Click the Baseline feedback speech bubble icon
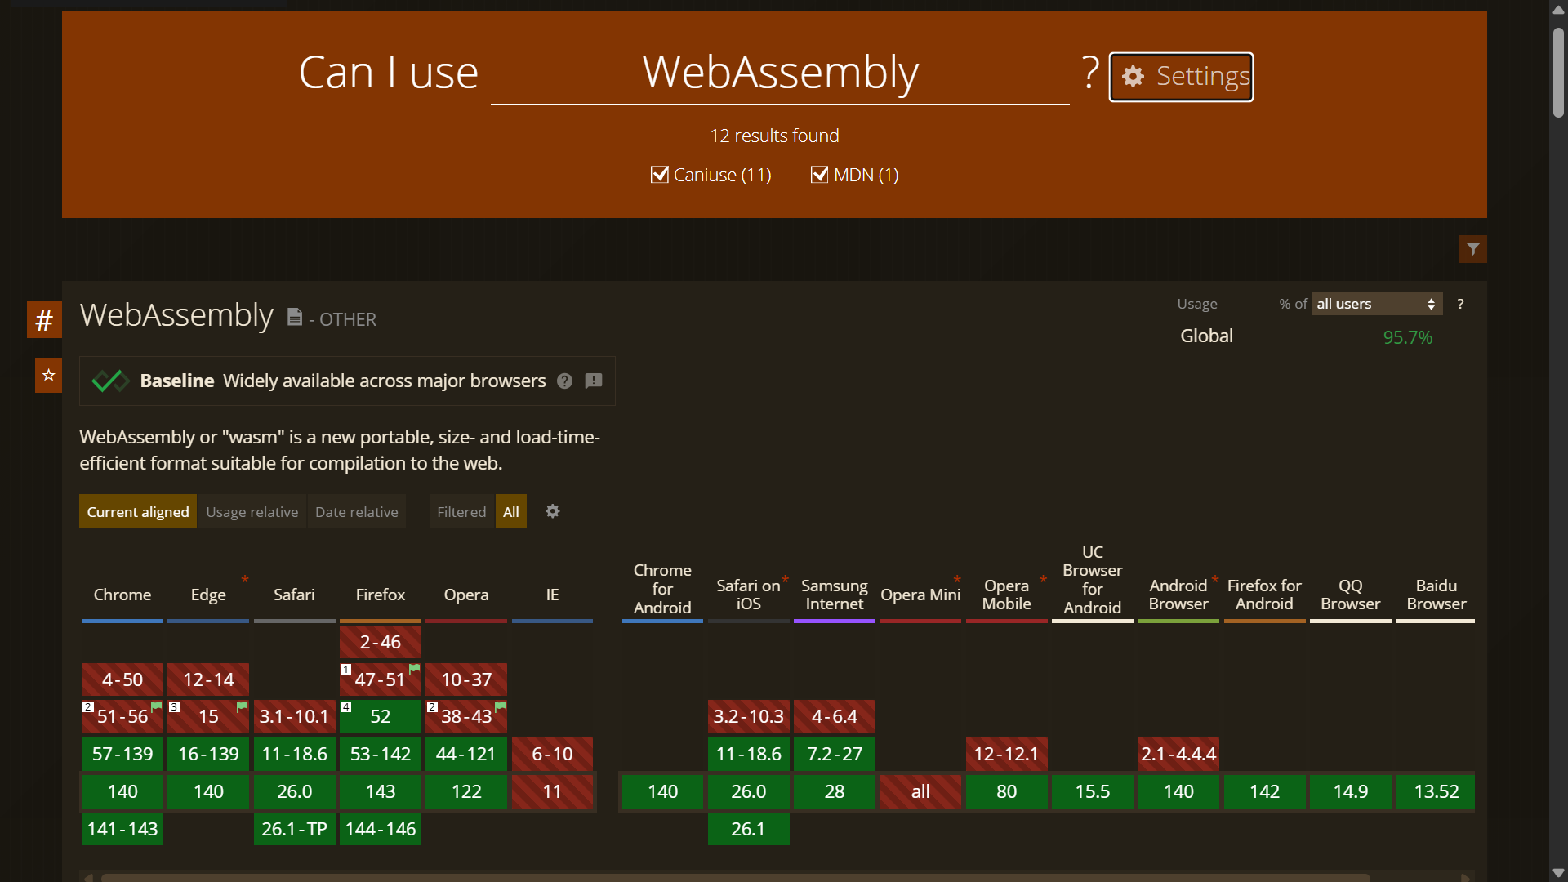This screenshot has height=882, width=1568. click(594, 381)
